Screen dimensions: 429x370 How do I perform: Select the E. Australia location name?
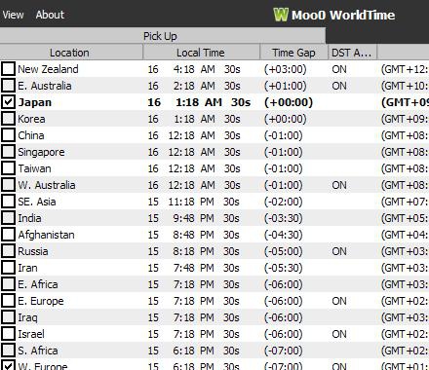[45, 86]
